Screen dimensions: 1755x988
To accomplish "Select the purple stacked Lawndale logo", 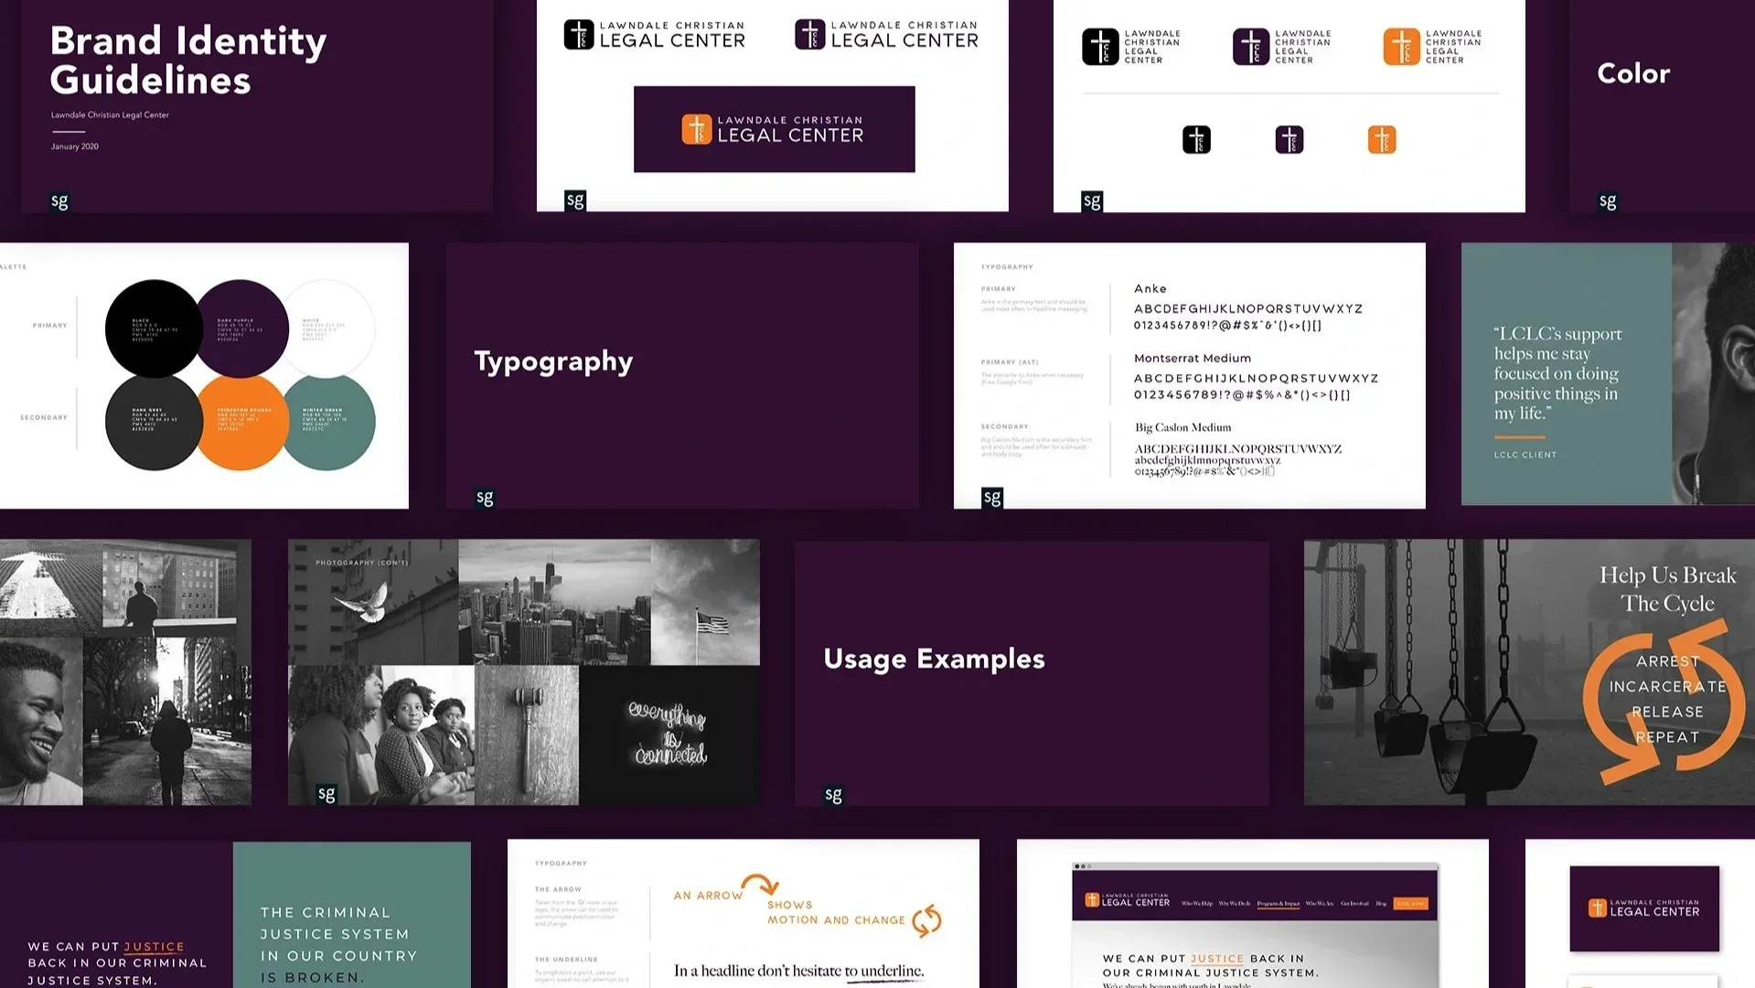I will 1281,47.
